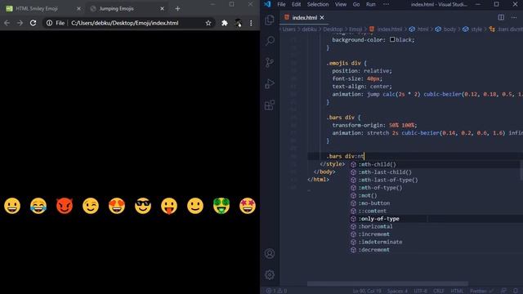Open the Manage gear icon
This screenshot has height=294, width=523.
pyautogui.click(x=270, y=274)
